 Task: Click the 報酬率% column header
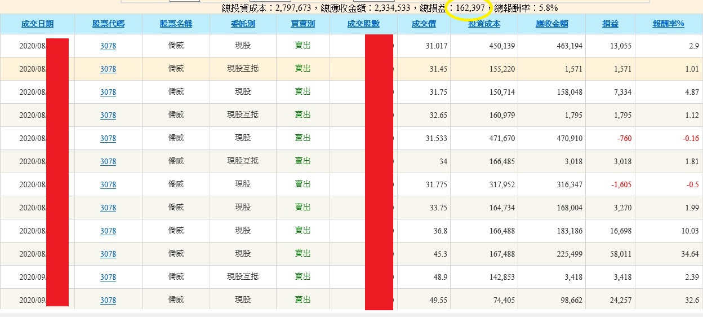pyautogui.click(x=669, y=24)
